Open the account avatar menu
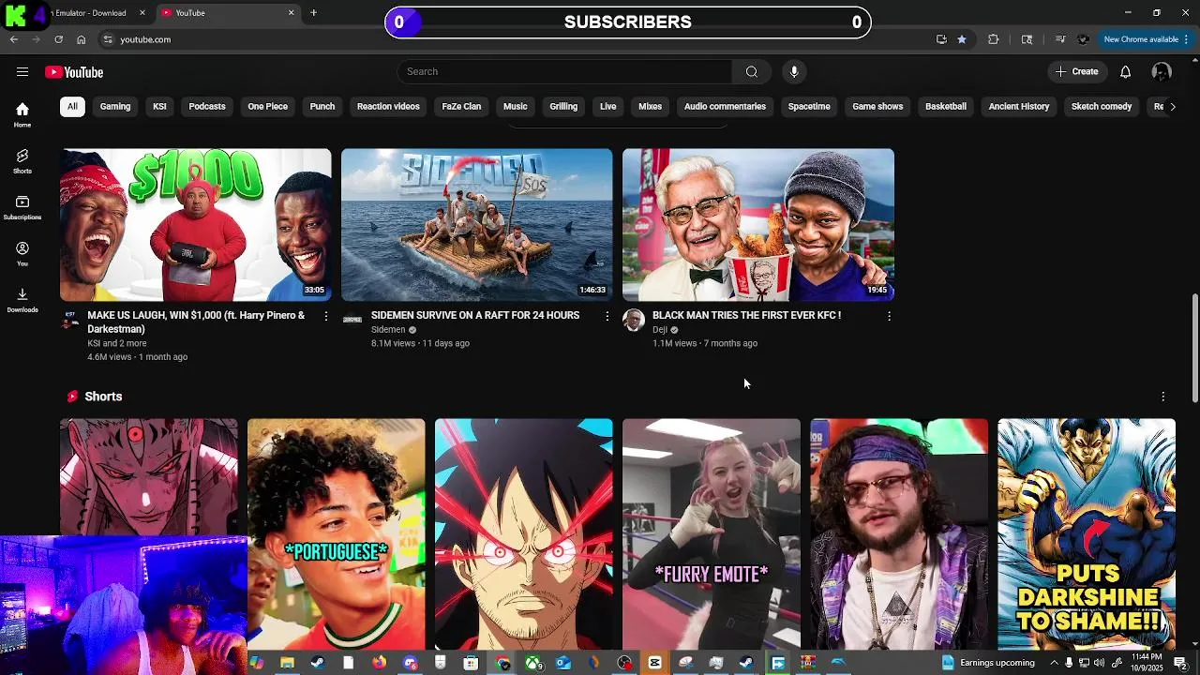 point(1162,72)
